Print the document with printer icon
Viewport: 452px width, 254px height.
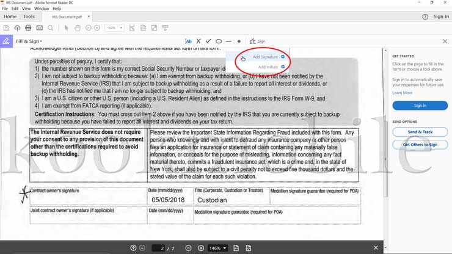point(28,28)
